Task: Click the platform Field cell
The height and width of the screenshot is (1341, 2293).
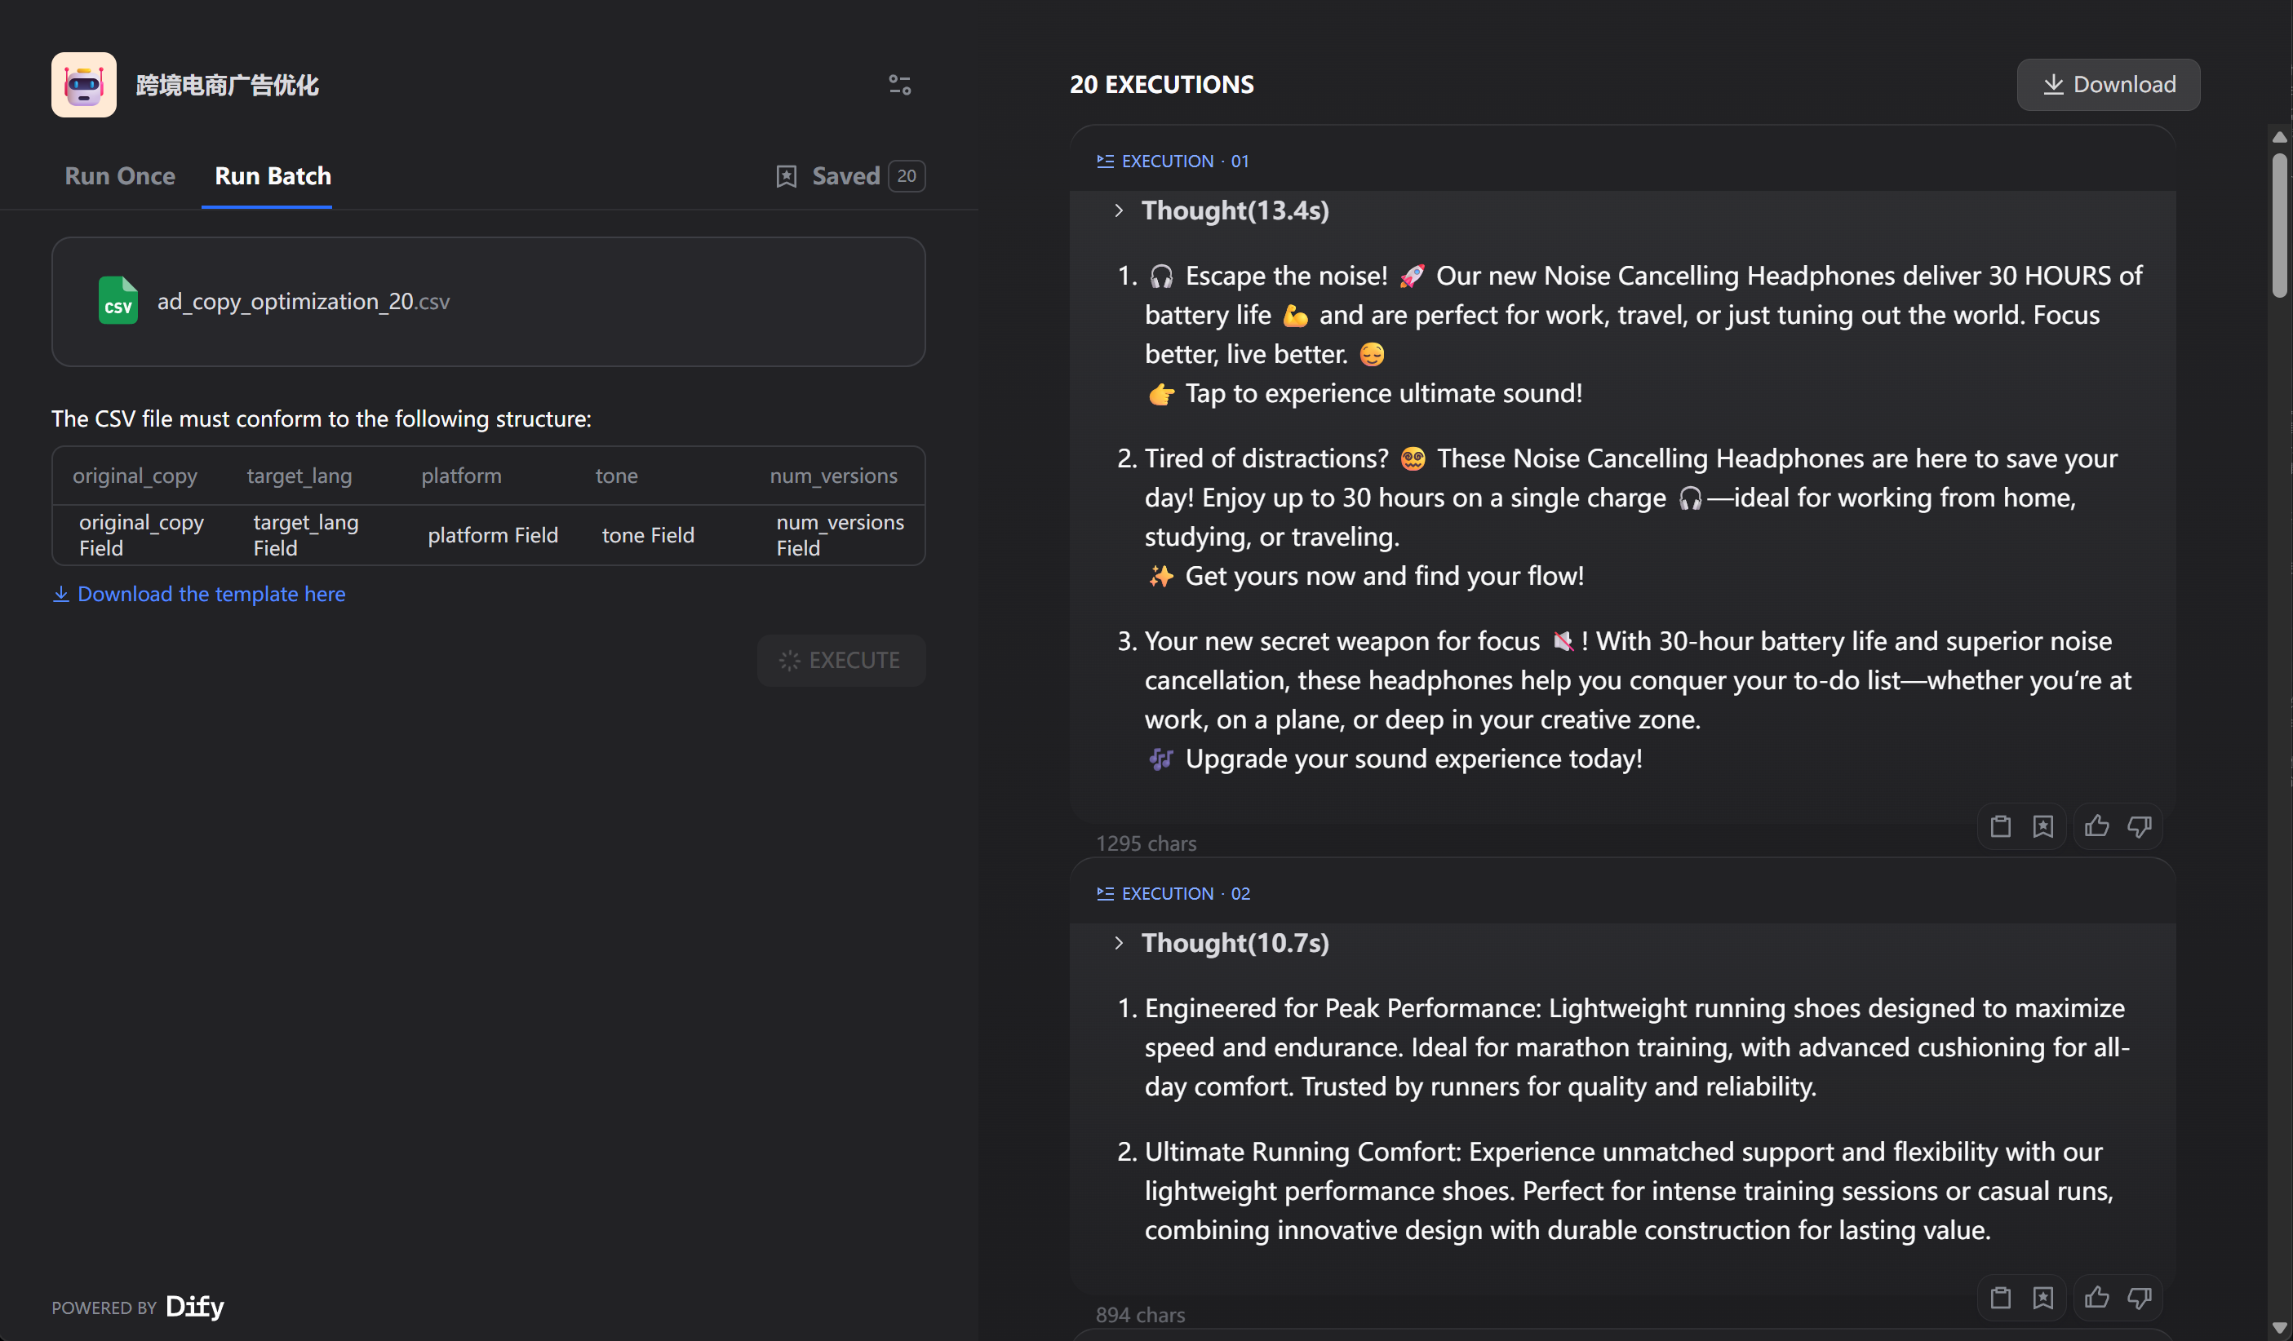Action: [493, 535]
